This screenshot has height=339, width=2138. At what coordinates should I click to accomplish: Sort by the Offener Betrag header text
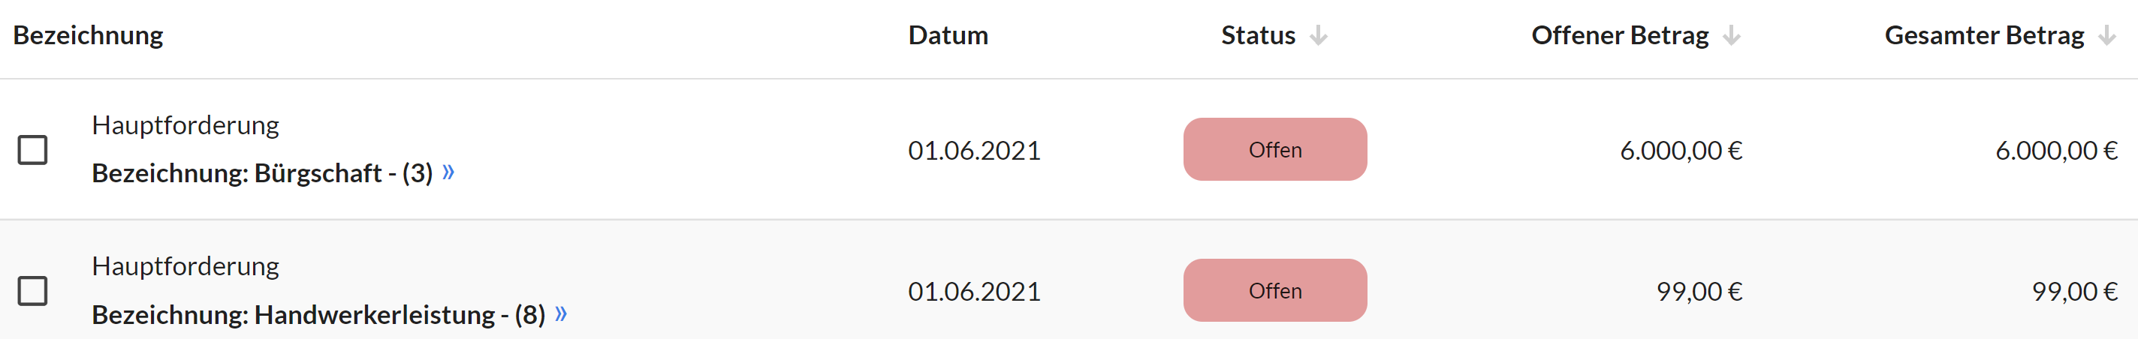point(1619,36)
